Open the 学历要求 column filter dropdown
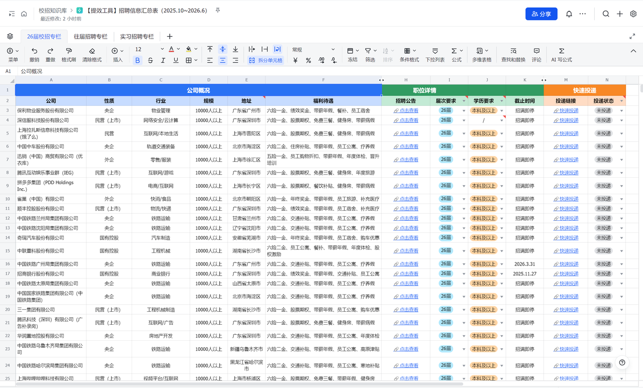Viewport: 643px width, 388px height. 501,101
